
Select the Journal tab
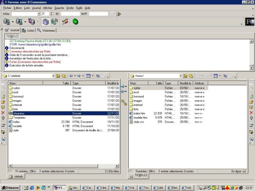(12, 30)
